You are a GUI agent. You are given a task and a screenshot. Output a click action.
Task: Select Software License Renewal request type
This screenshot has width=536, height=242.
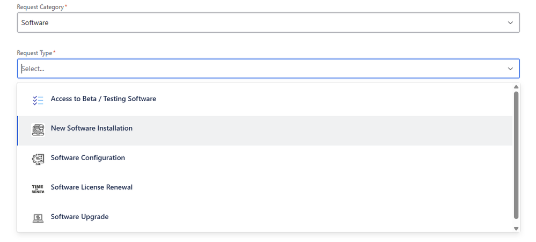[x=92, y=187]
